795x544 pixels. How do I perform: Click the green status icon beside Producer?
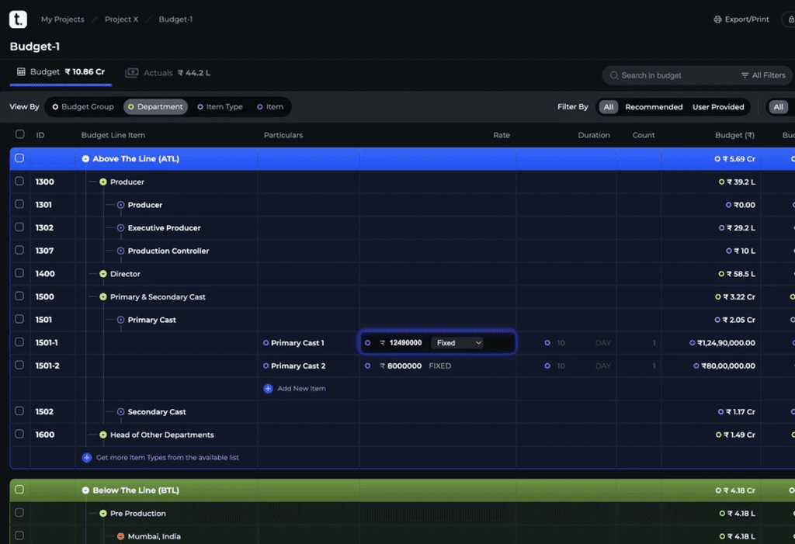(104, 182)
